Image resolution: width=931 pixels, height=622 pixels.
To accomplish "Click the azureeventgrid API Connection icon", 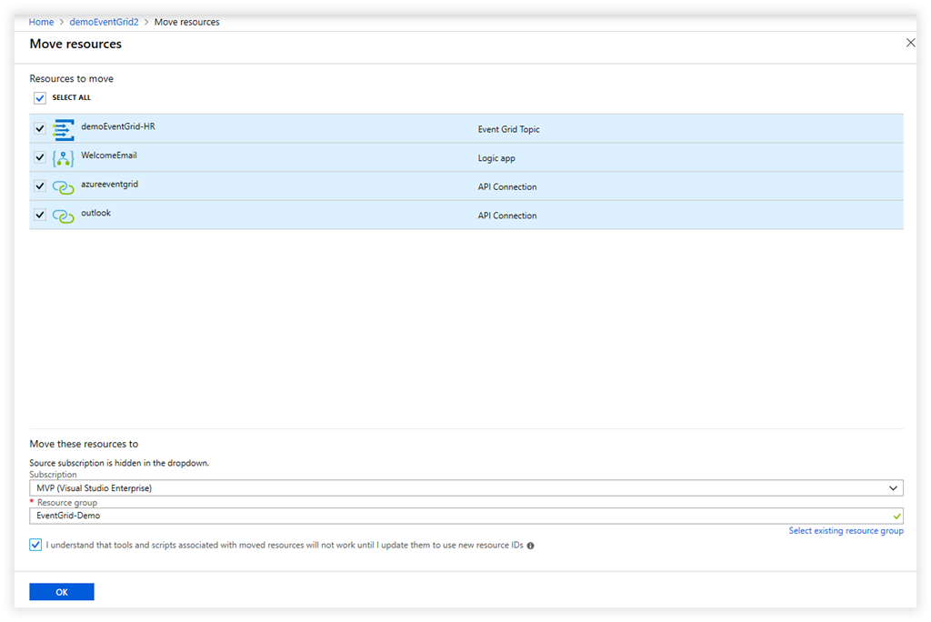I will 63,187.
